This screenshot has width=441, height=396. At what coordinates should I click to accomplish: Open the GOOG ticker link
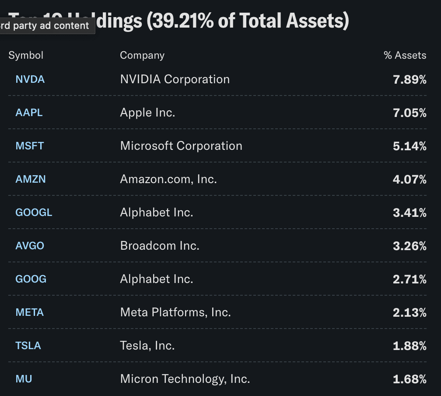(x=31, y=279)
